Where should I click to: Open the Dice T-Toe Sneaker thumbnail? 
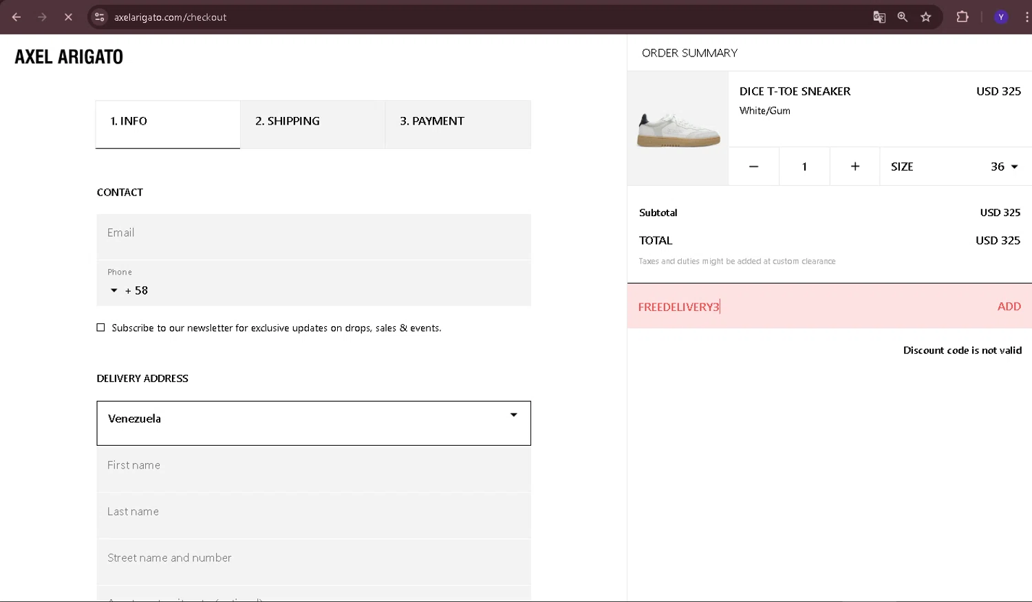coord(678,129)
